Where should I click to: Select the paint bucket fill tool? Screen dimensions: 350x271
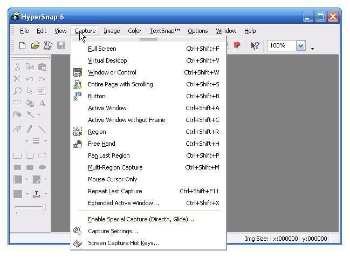[30, 103]
